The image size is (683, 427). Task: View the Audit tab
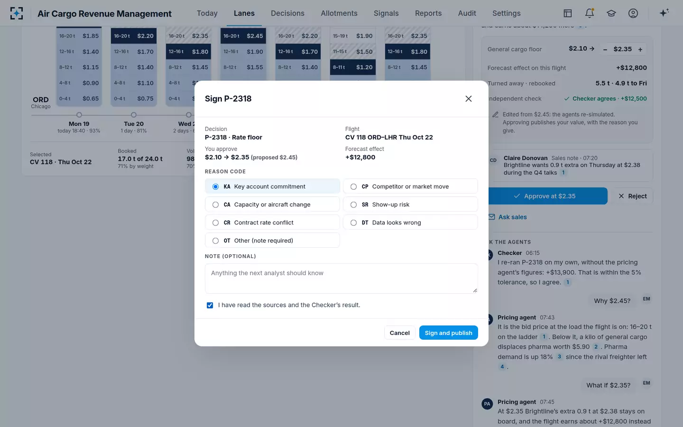click(467, 13)
